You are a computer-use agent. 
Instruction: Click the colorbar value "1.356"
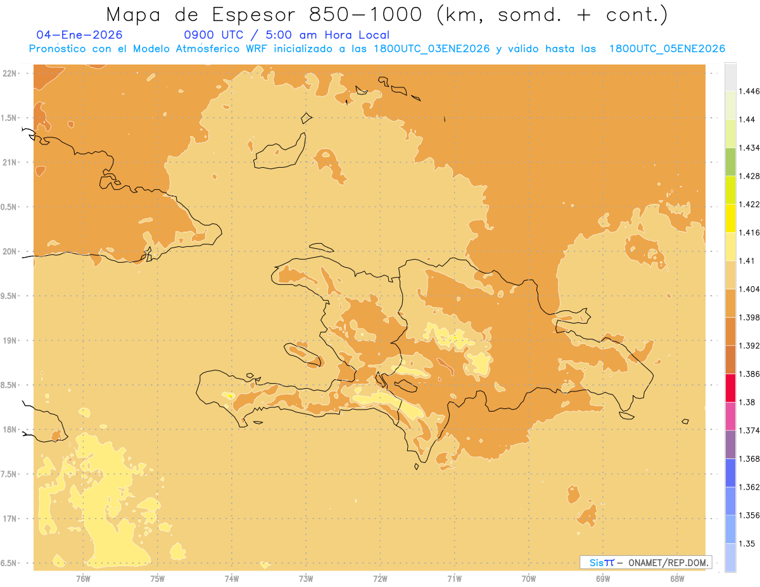click(750, 515)
